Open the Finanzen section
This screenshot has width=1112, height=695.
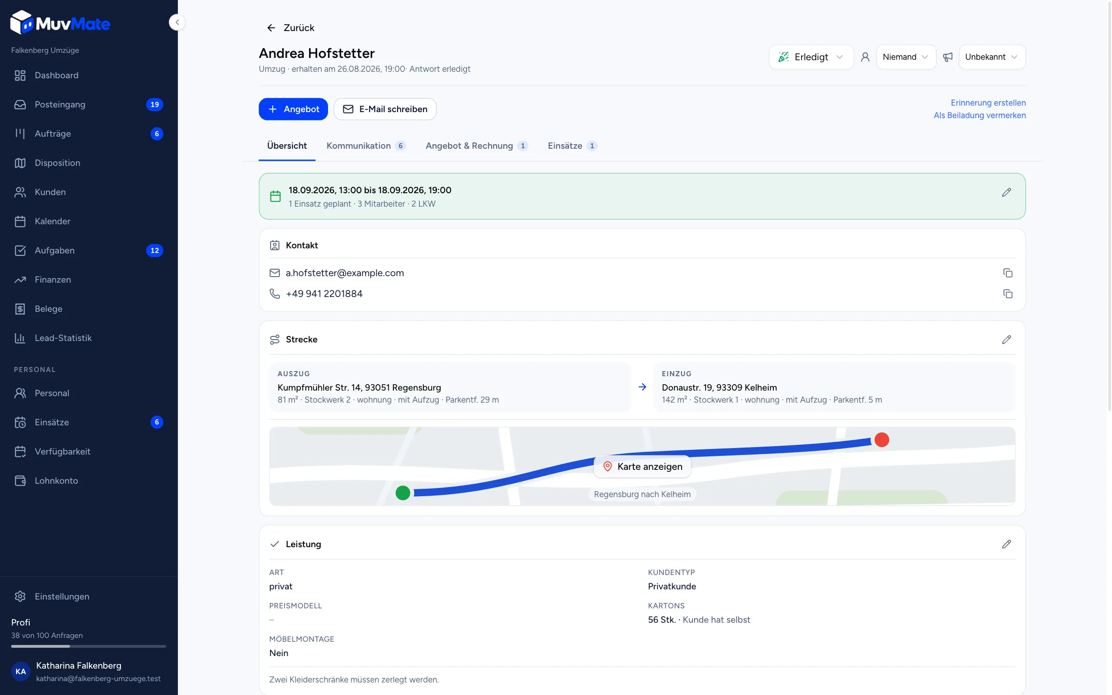tap(89, 279)
